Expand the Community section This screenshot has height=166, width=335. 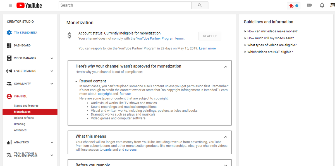click(x=52, y=84)
